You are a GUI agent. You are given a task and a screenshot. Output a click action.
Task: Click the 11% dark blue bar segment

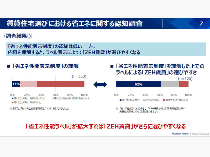point(16,84)
